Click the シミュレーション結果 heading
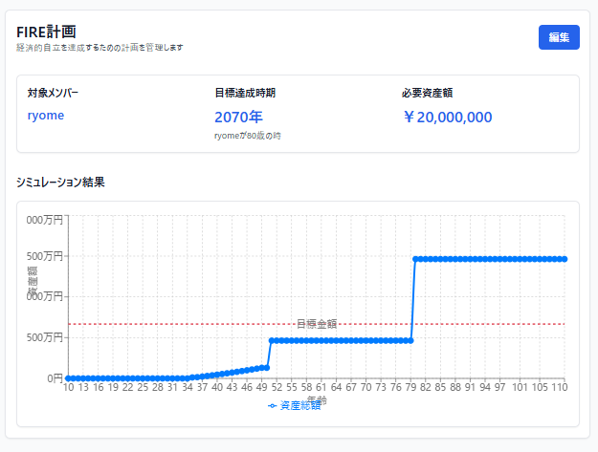The height and width of the screenshot is (452, 598). (60, 182)
